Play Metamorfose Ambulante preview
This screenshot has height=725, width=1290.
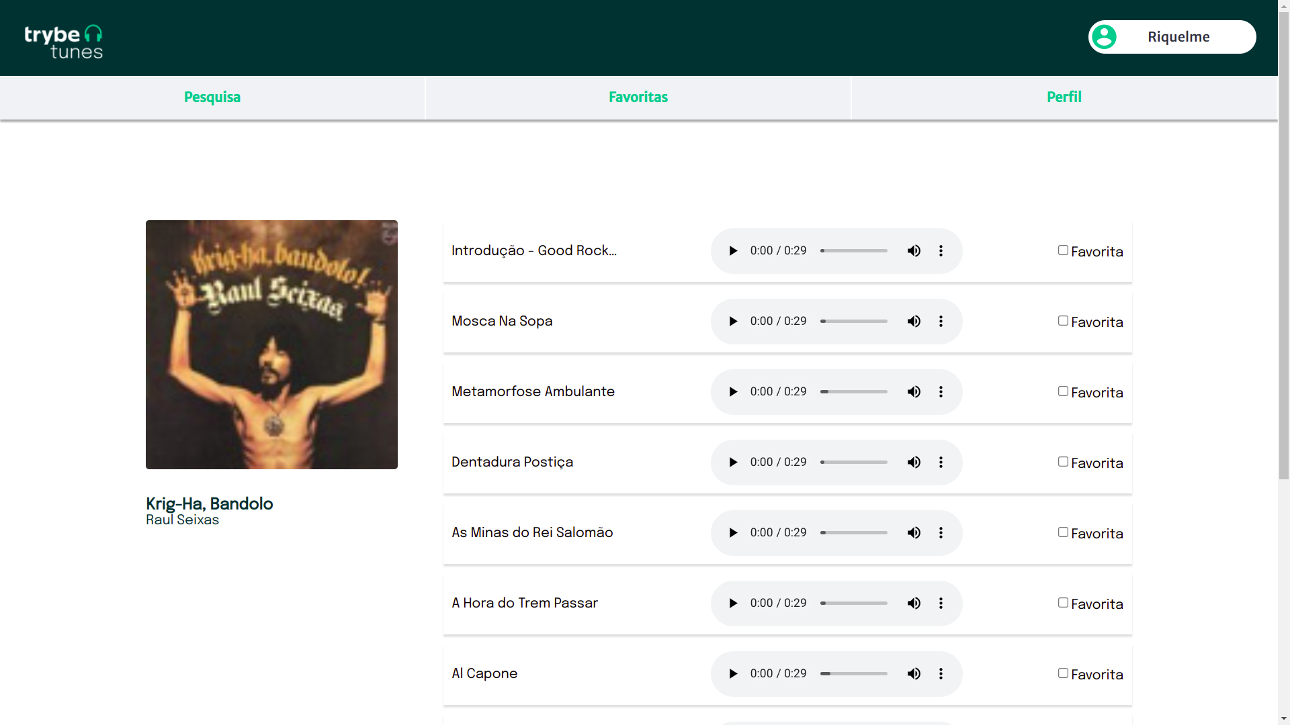pyautogui.click(x=733, y=392)
